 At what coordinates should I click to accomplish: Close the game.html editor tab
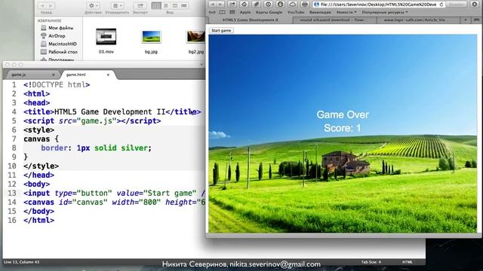coord(108,75)
